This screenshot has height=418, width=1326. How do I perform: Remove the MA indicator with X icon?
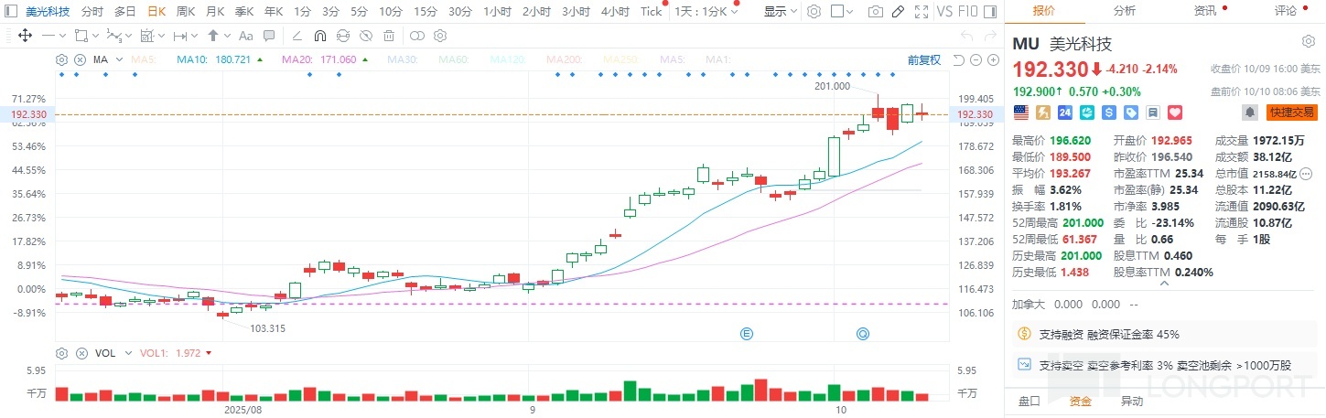click(80, 59)
